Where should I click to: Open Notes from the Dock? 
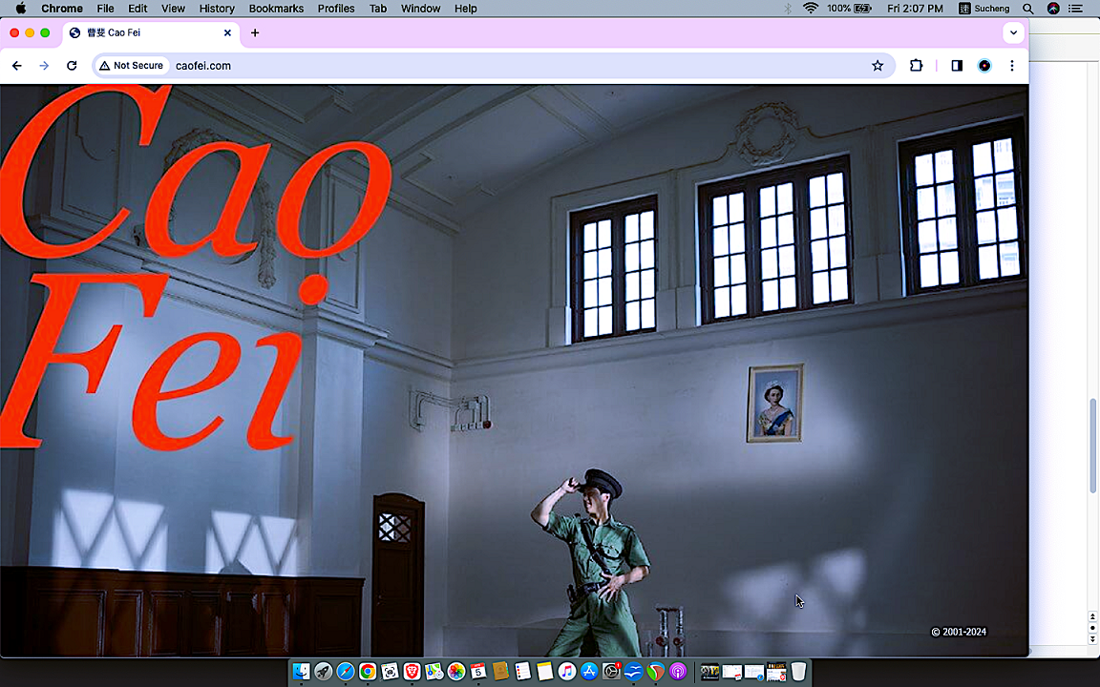(x=545, y=672)
